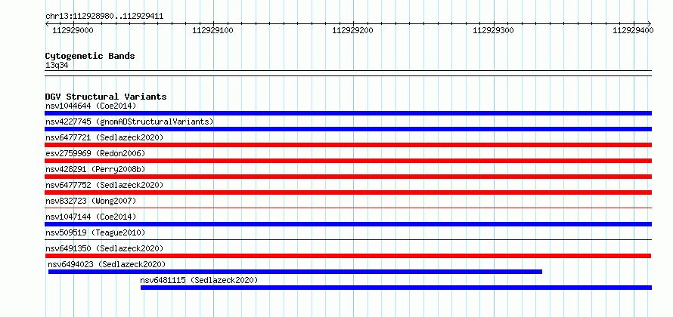The height and width of the screenshot is (317, 673).
Task: Open nsv6491350 (Sedlazeck2020) label
Action: point(104,248)
